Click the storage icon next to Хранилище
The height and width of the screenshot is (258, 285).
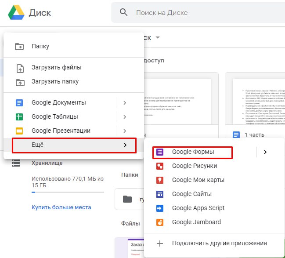(x=16, y=163)
